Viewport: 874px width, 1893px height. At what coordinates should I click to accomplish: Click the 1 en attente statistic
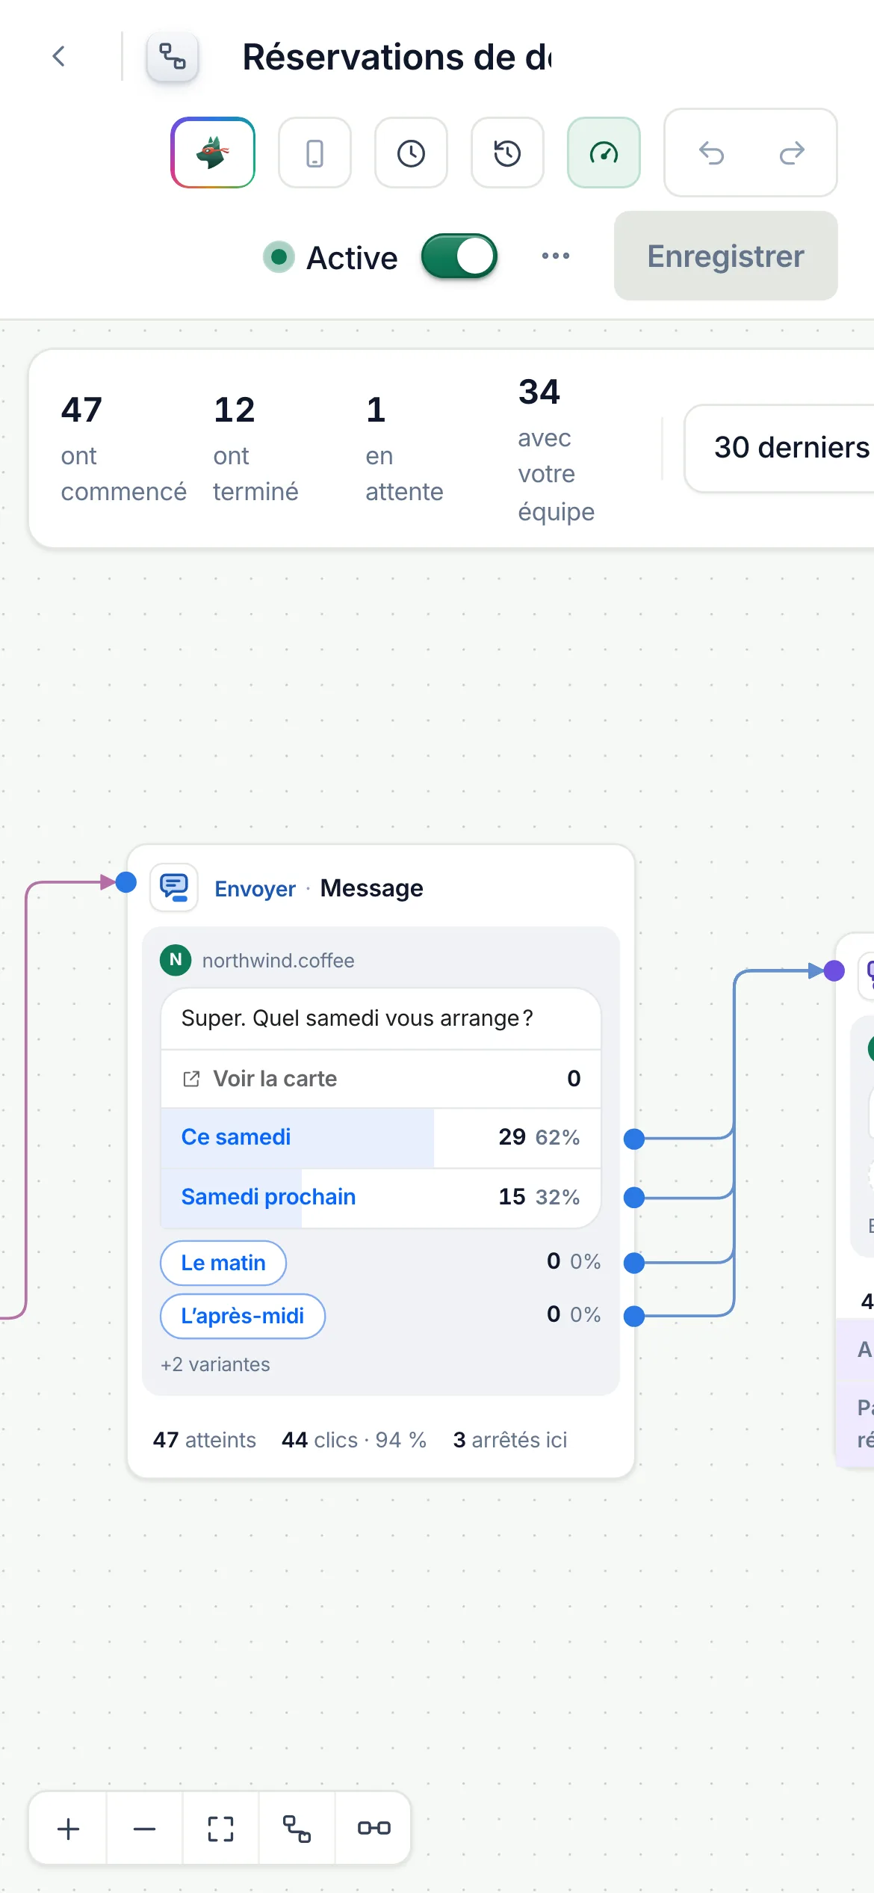(x=404, y=449)
